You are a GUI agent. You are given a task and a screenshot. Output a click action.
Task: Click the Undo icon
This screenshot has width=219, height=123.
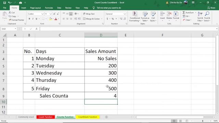(9, 3)
